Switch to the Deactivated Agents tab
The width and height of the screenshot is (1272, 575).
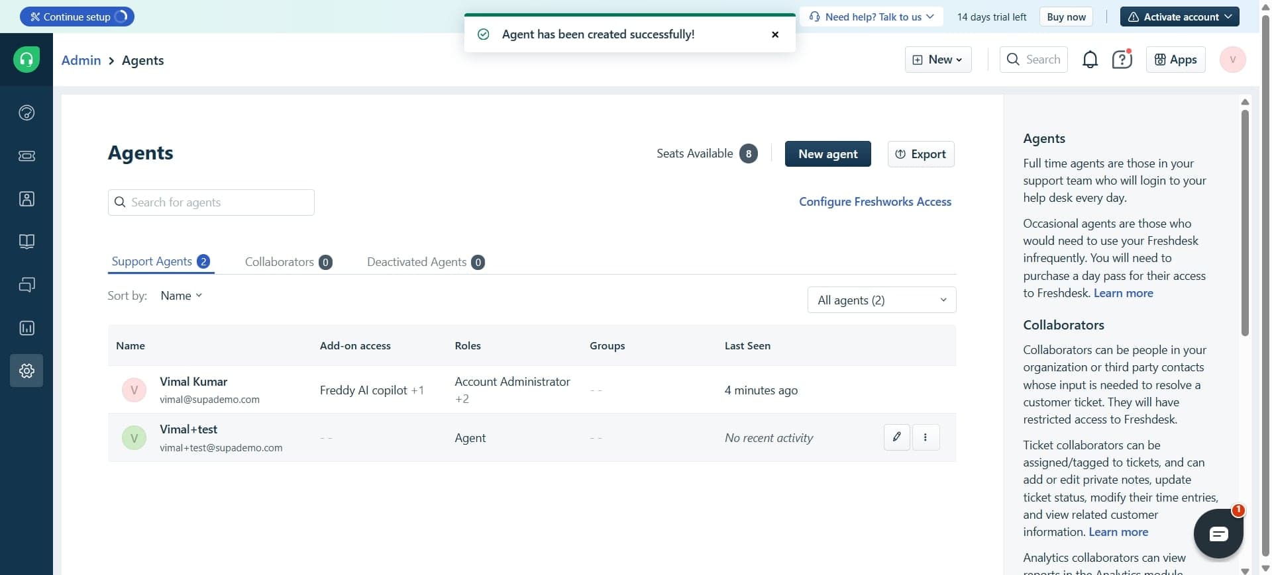pos(425,262)
